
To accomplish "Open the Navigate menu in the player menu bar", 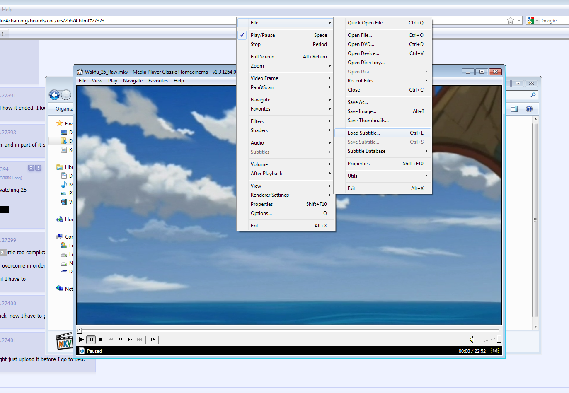I will [x=133, y=81].
